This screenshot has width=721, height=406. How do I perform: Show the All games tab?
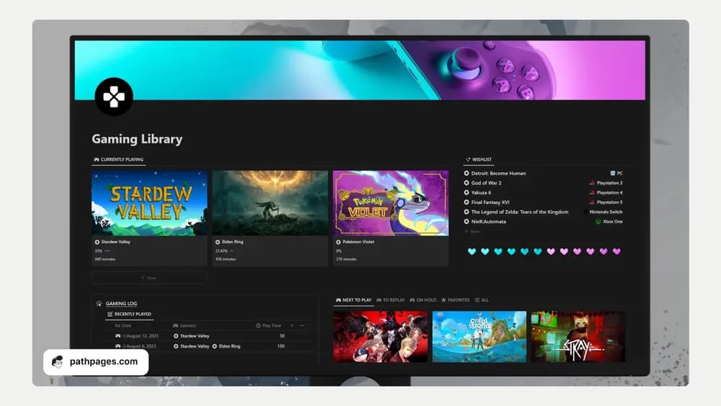coord(482,300)
